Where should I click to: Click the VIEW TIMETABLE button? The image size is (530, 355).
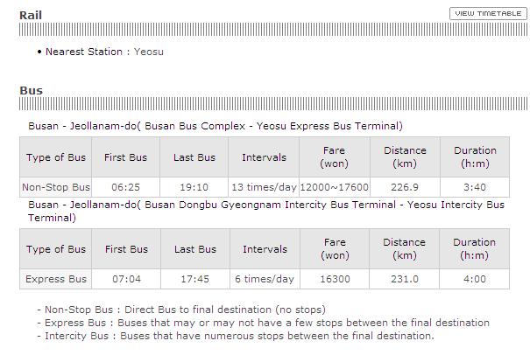coord(488,14)
